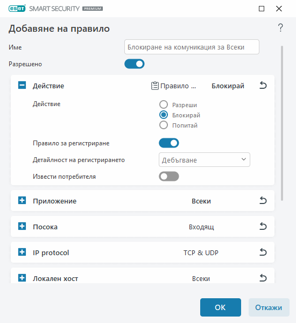This screenshot has height=323, width=296.
Task: Open the Детайлност на регистрирането dropdown
Action: [205, 160]
